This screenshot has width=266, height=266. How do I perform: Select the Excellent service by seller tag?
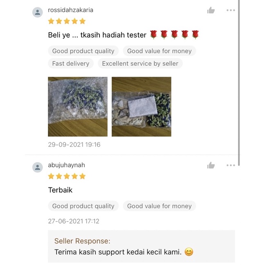point(140,63)
